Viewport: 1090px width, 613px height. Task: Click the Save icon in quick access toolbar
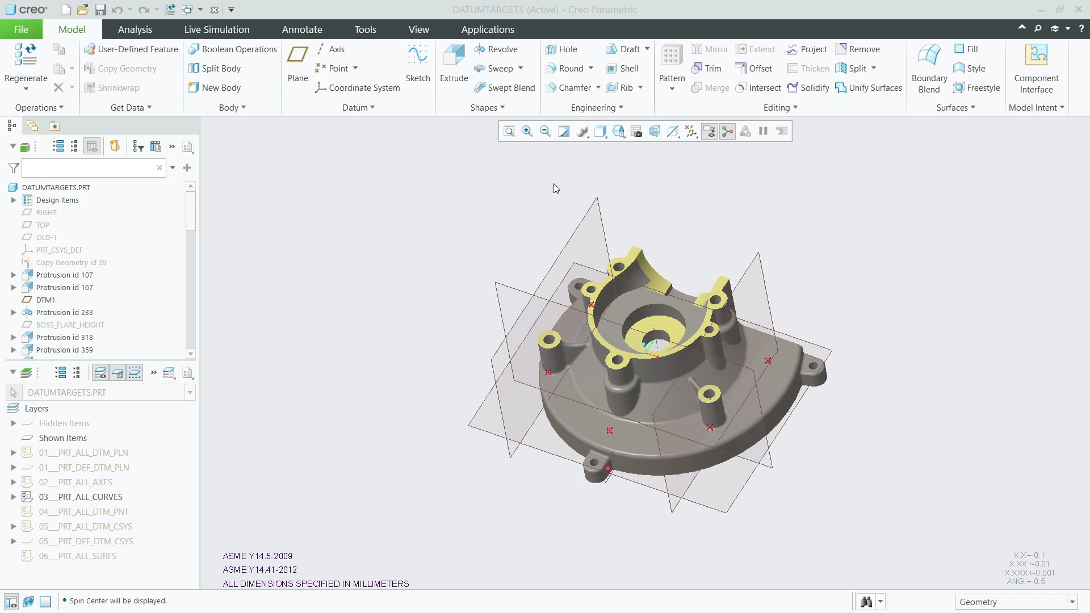(x=100, y=10)
